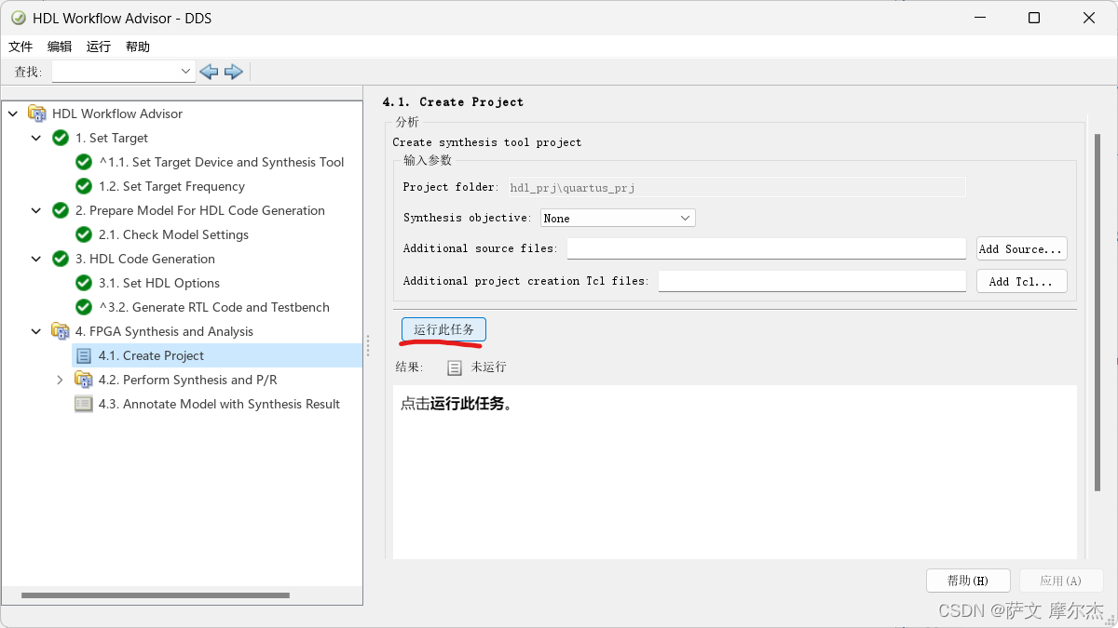Image resolution: width=1118 pixels, height=628 pixels.
Task: Click the HDL Workflow Advisor root icon
Action: click(37, 113)
